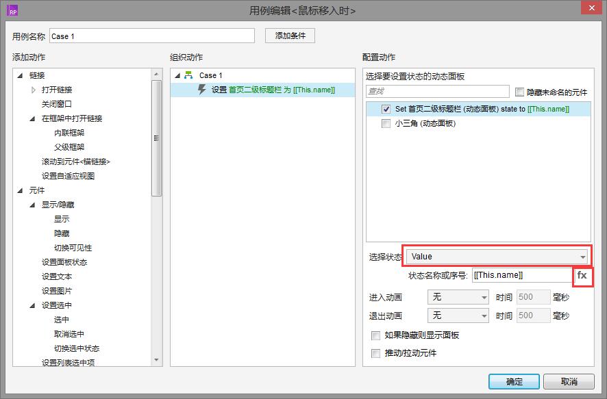Collapse the 设置选中 tree node
Viewport: 607px width, 399px height.
coord(32,305)
